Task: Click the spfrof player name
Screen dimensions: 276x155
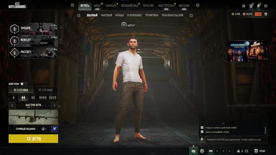Action: [131, 25]
